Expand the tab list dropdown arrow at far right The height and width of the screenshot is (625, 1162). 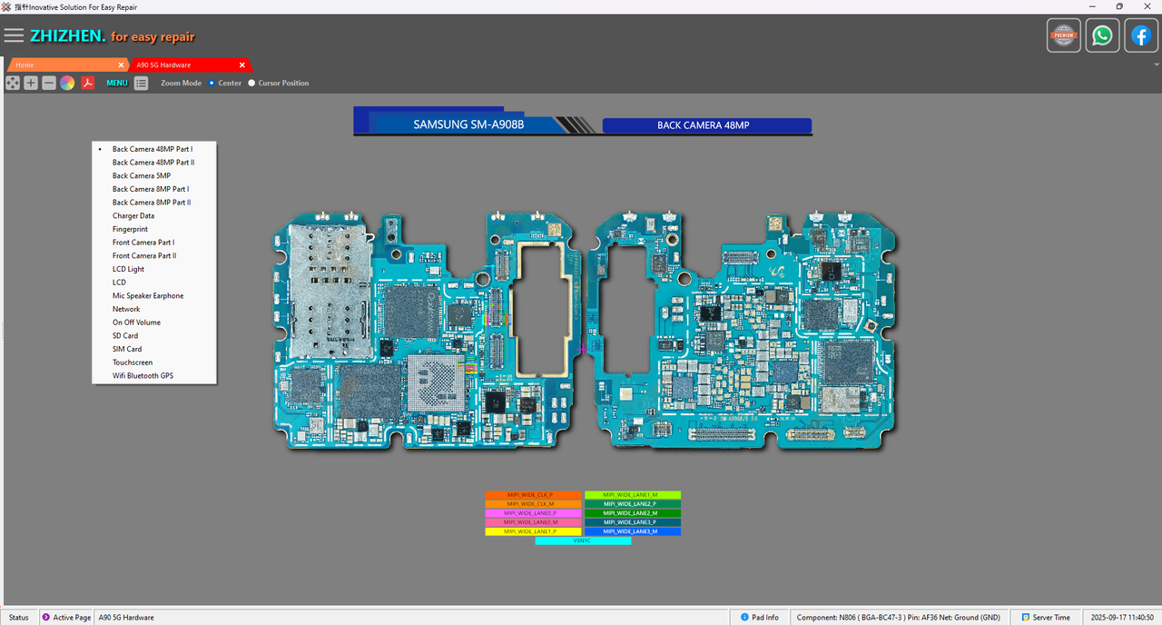point(1156,65)
